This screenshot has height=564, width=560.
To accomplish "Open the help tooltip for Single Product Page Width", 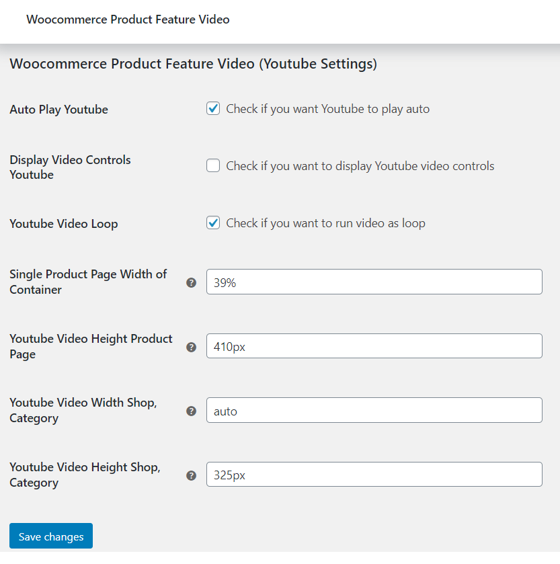I will coord(192,283).
